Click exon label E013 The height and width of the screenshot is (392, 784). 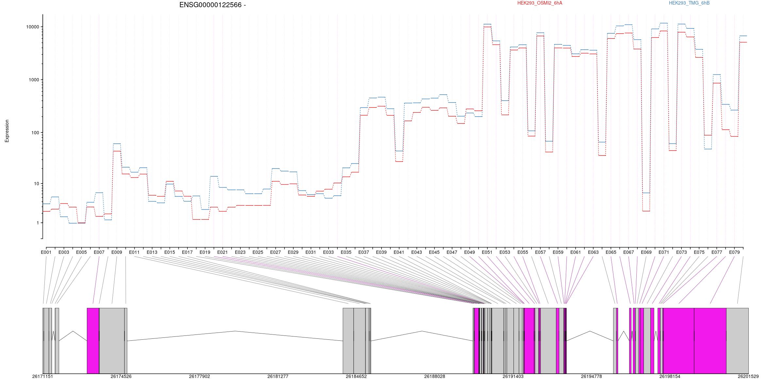click(152, 252)
